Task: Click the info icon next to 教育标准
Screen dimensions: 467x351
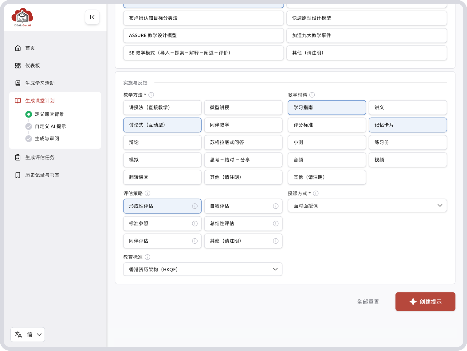Action: click(x=147, y=257)
